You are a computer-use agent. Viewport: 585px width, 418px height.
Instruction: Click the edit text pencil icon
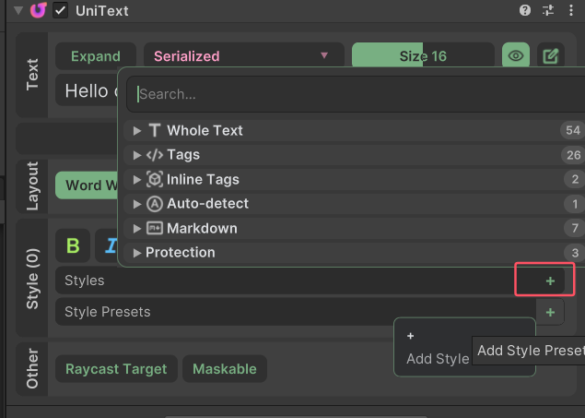pos(551,56)
